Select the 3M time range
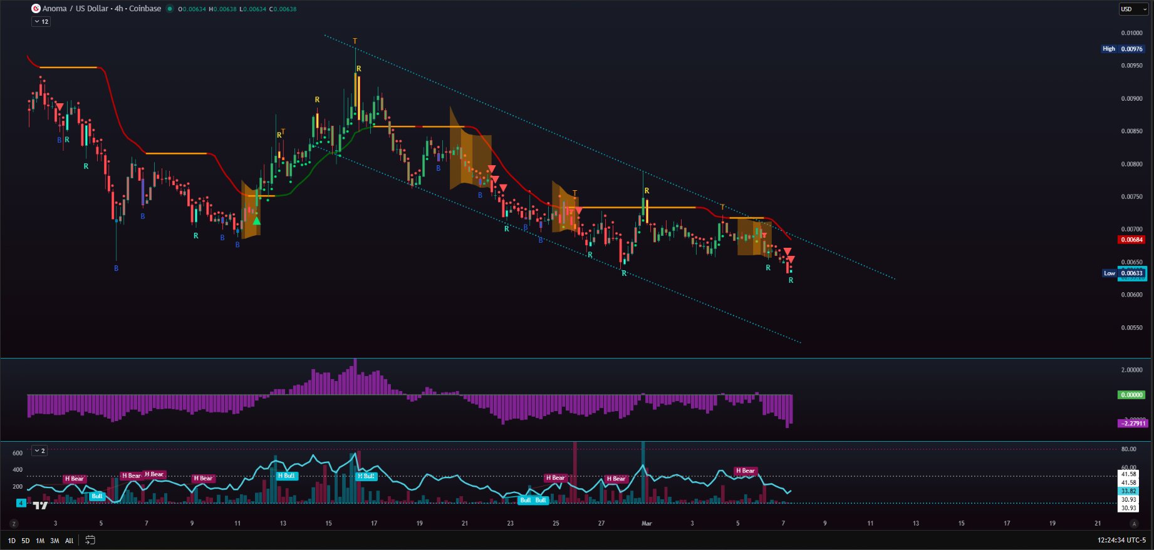1154x550 pixels. [55, 541]
